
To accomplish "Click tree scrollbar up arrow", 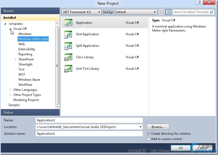I will pos(57,23).
